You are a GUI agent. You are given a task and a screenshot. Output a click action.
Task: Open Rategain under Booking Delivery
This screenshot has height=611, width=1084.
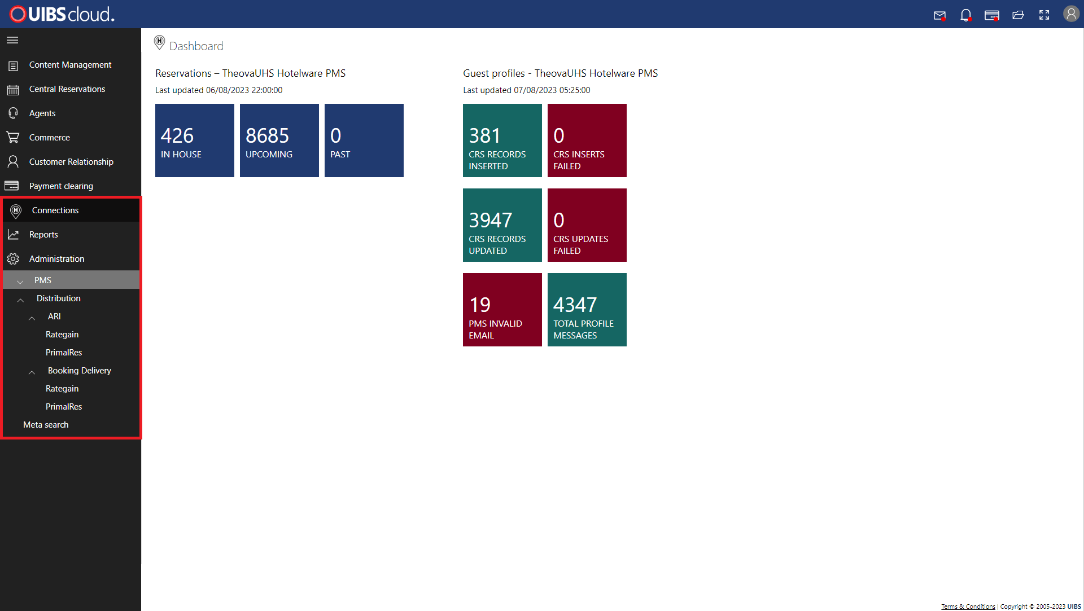point(62,389)
